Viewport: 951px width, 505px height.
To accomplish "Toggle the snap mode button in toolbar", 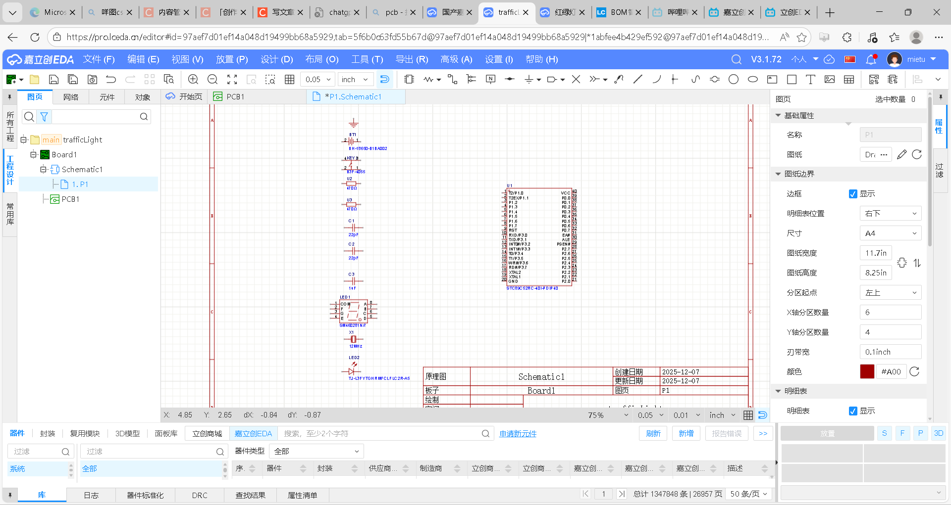I will pos(384,79).
